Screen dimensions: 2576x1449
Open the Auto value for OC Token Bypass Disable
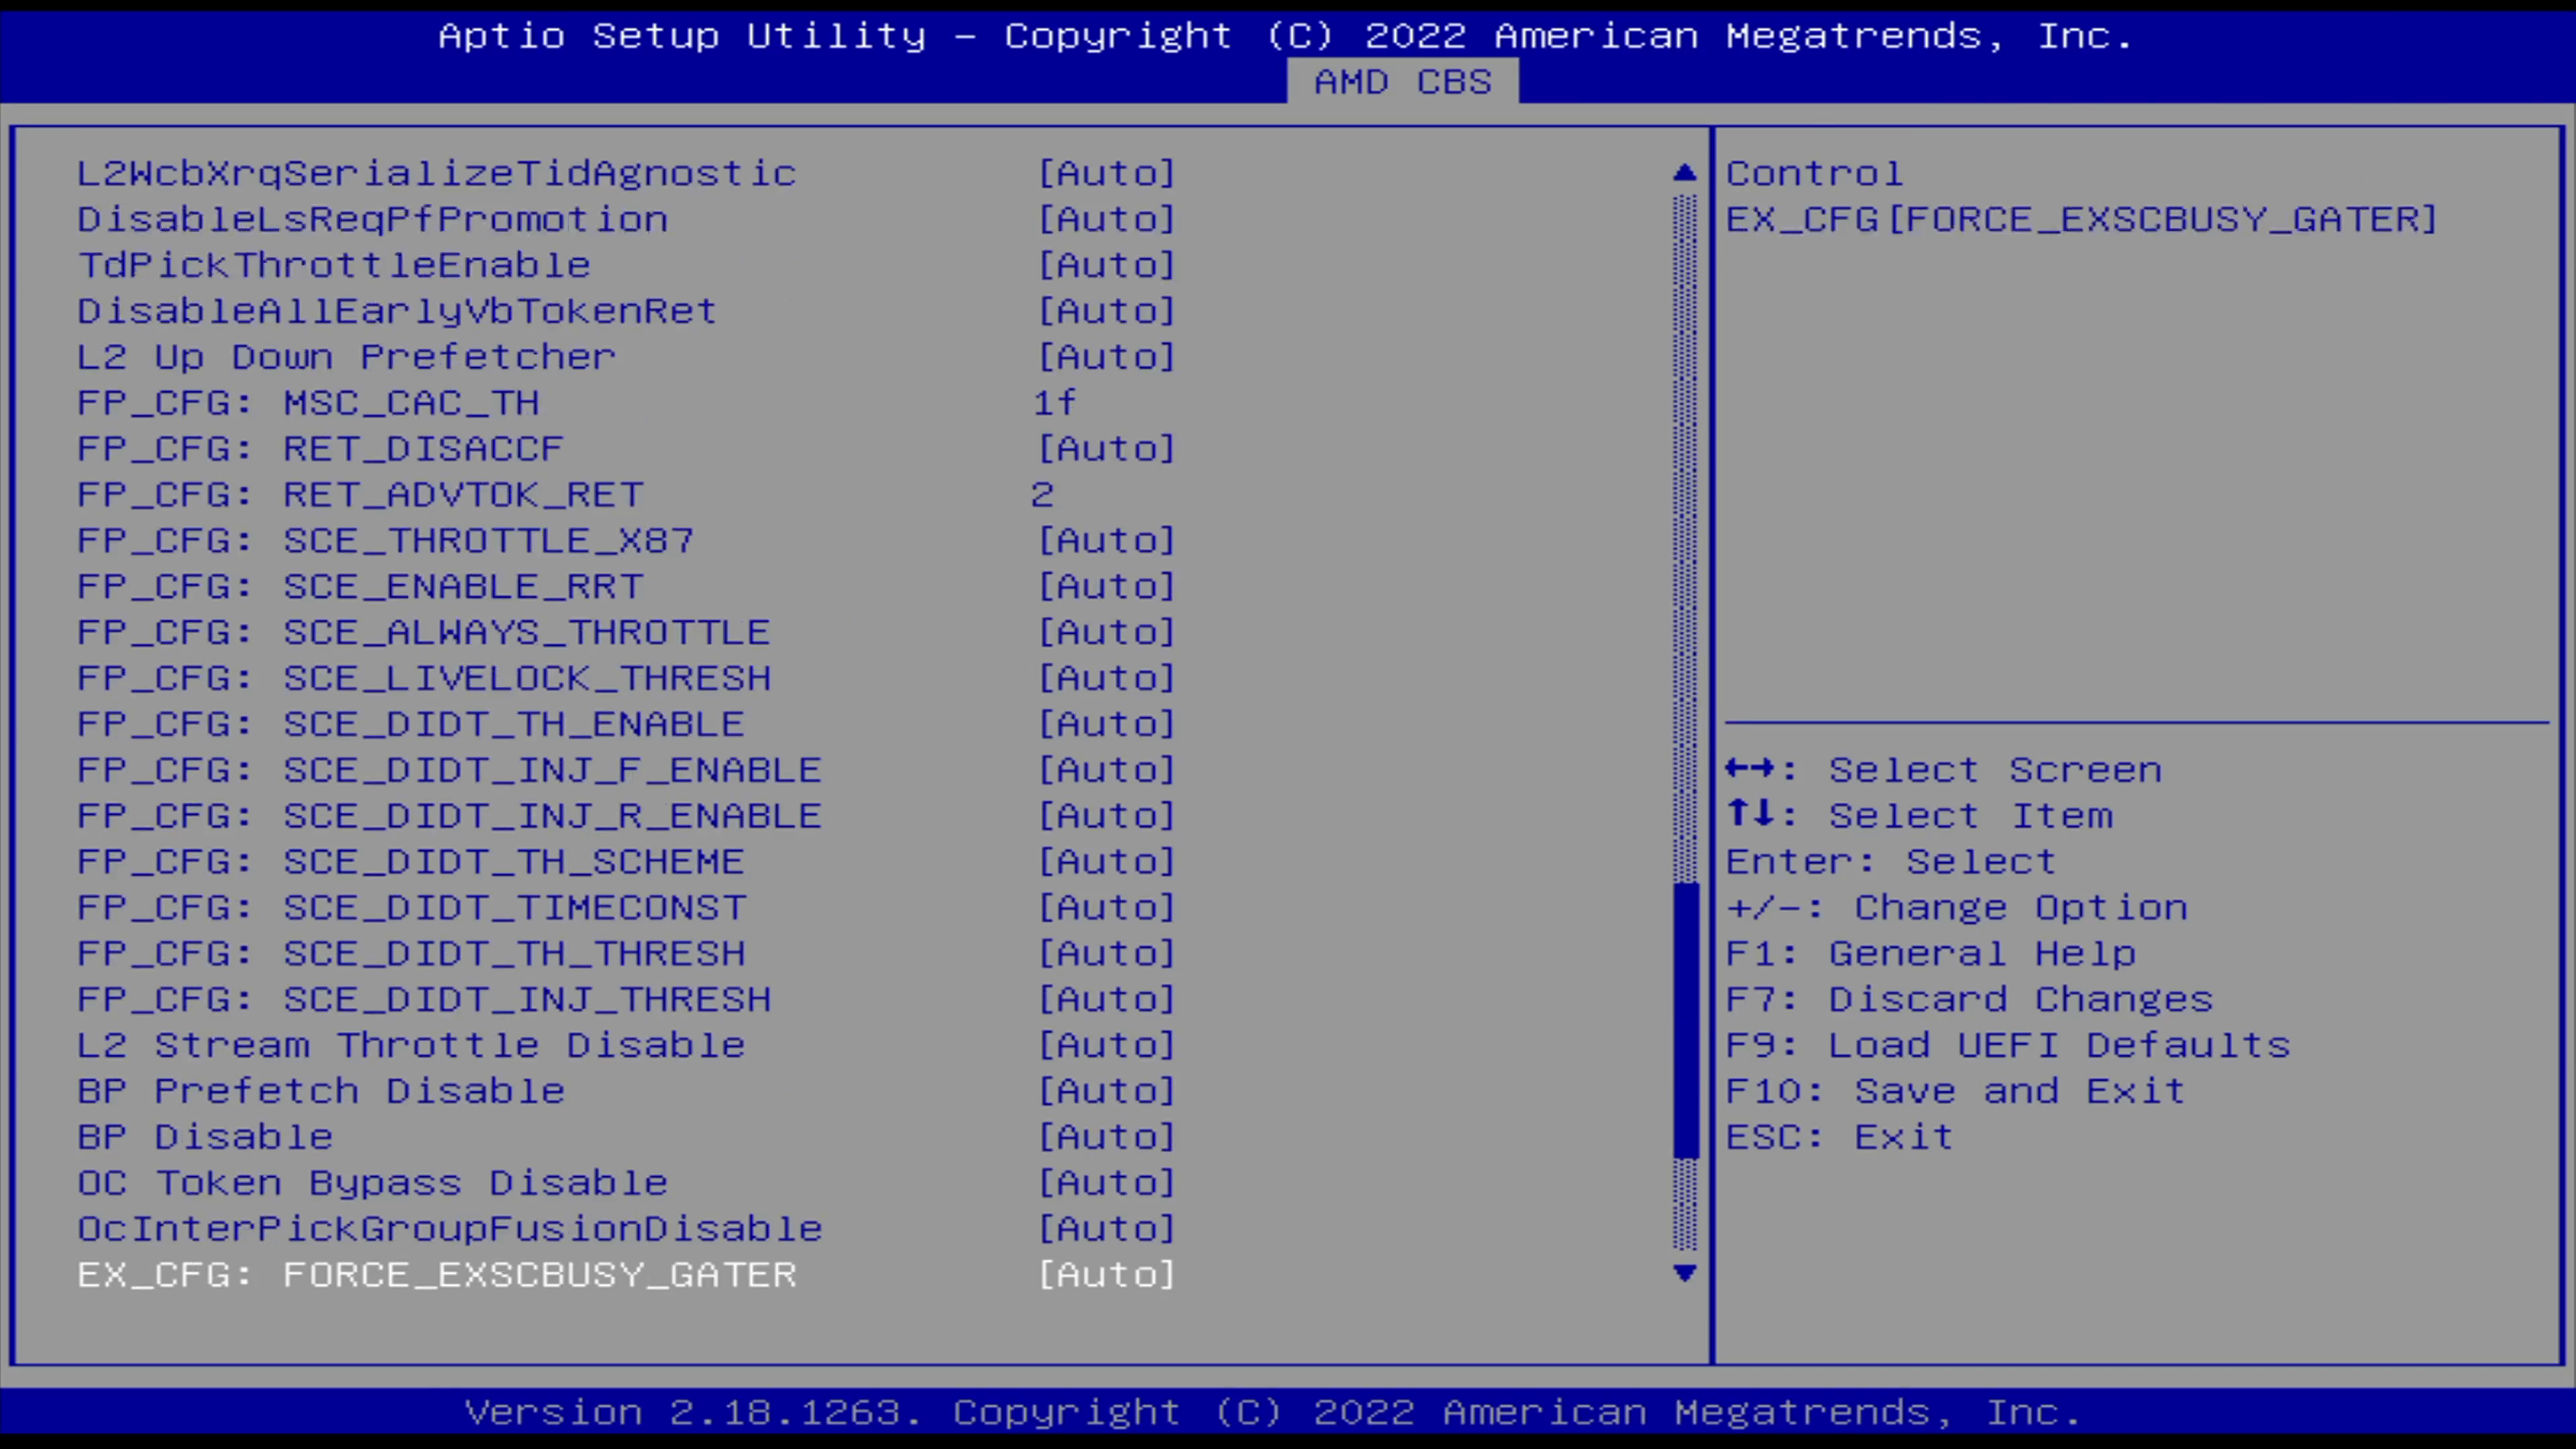[x=1107, y=1183]
